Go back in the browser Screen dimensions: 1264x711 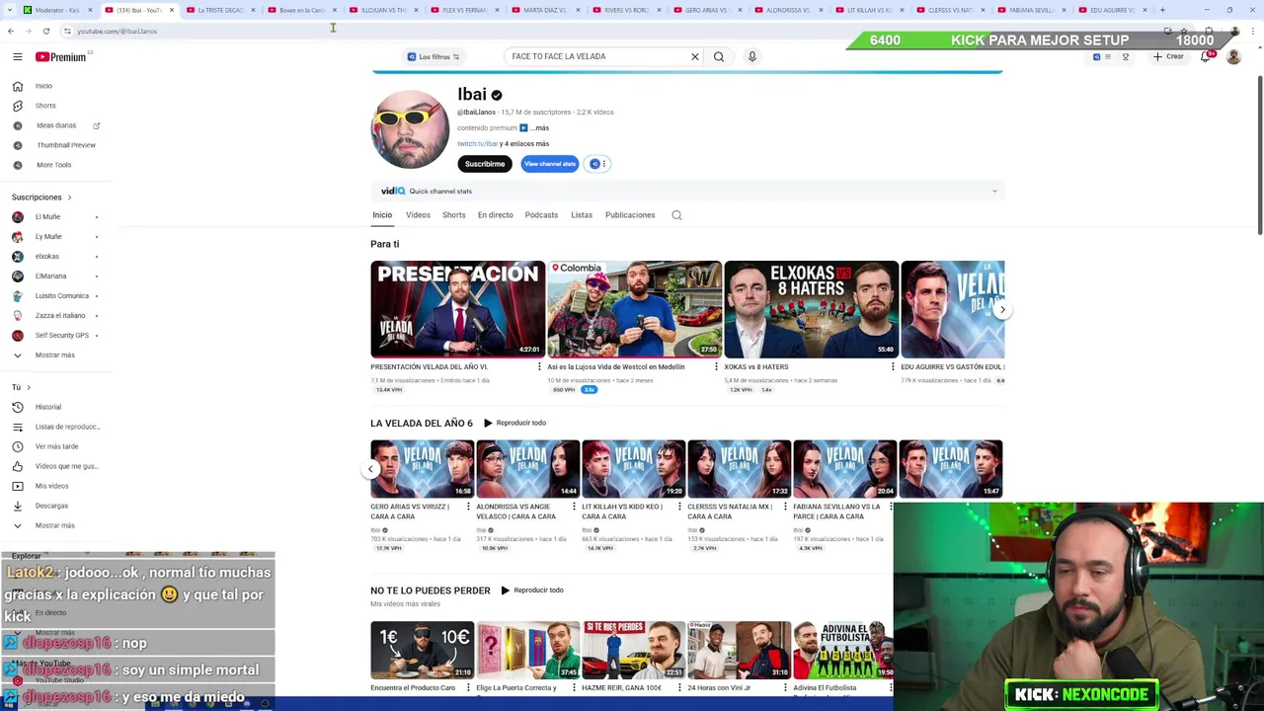[x=10, y=31]
